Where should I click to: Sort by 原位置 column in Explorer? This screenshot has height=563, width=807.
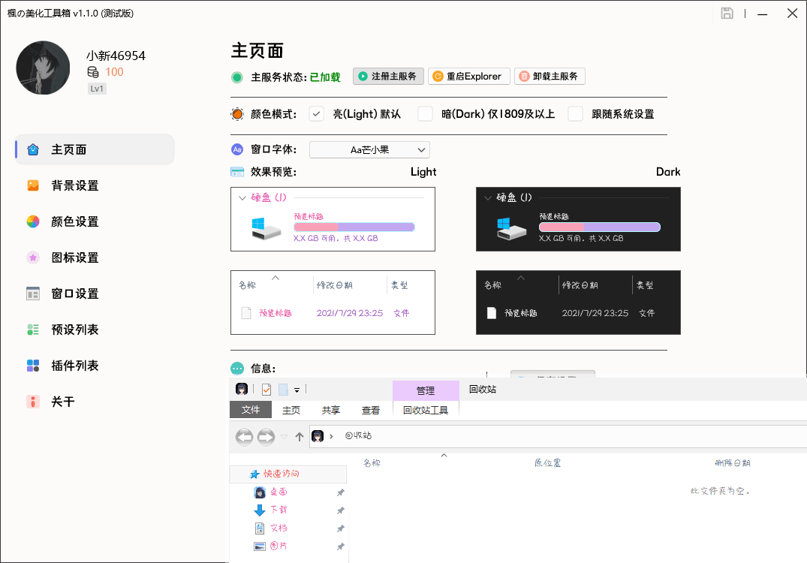point(547,463)
